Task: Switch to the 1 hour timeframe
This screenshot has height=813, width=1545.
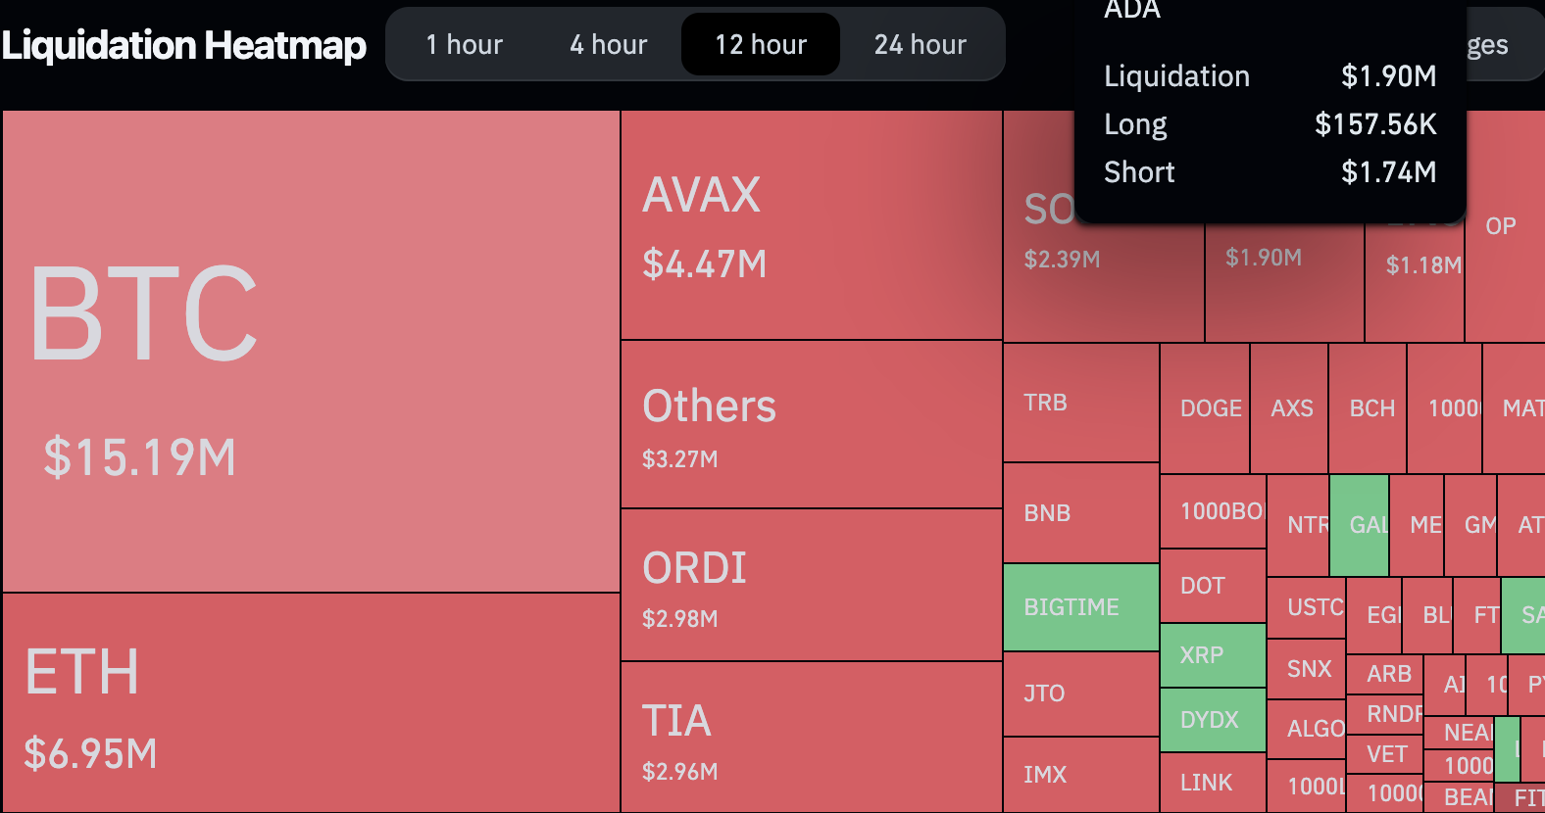Action: 464,45
